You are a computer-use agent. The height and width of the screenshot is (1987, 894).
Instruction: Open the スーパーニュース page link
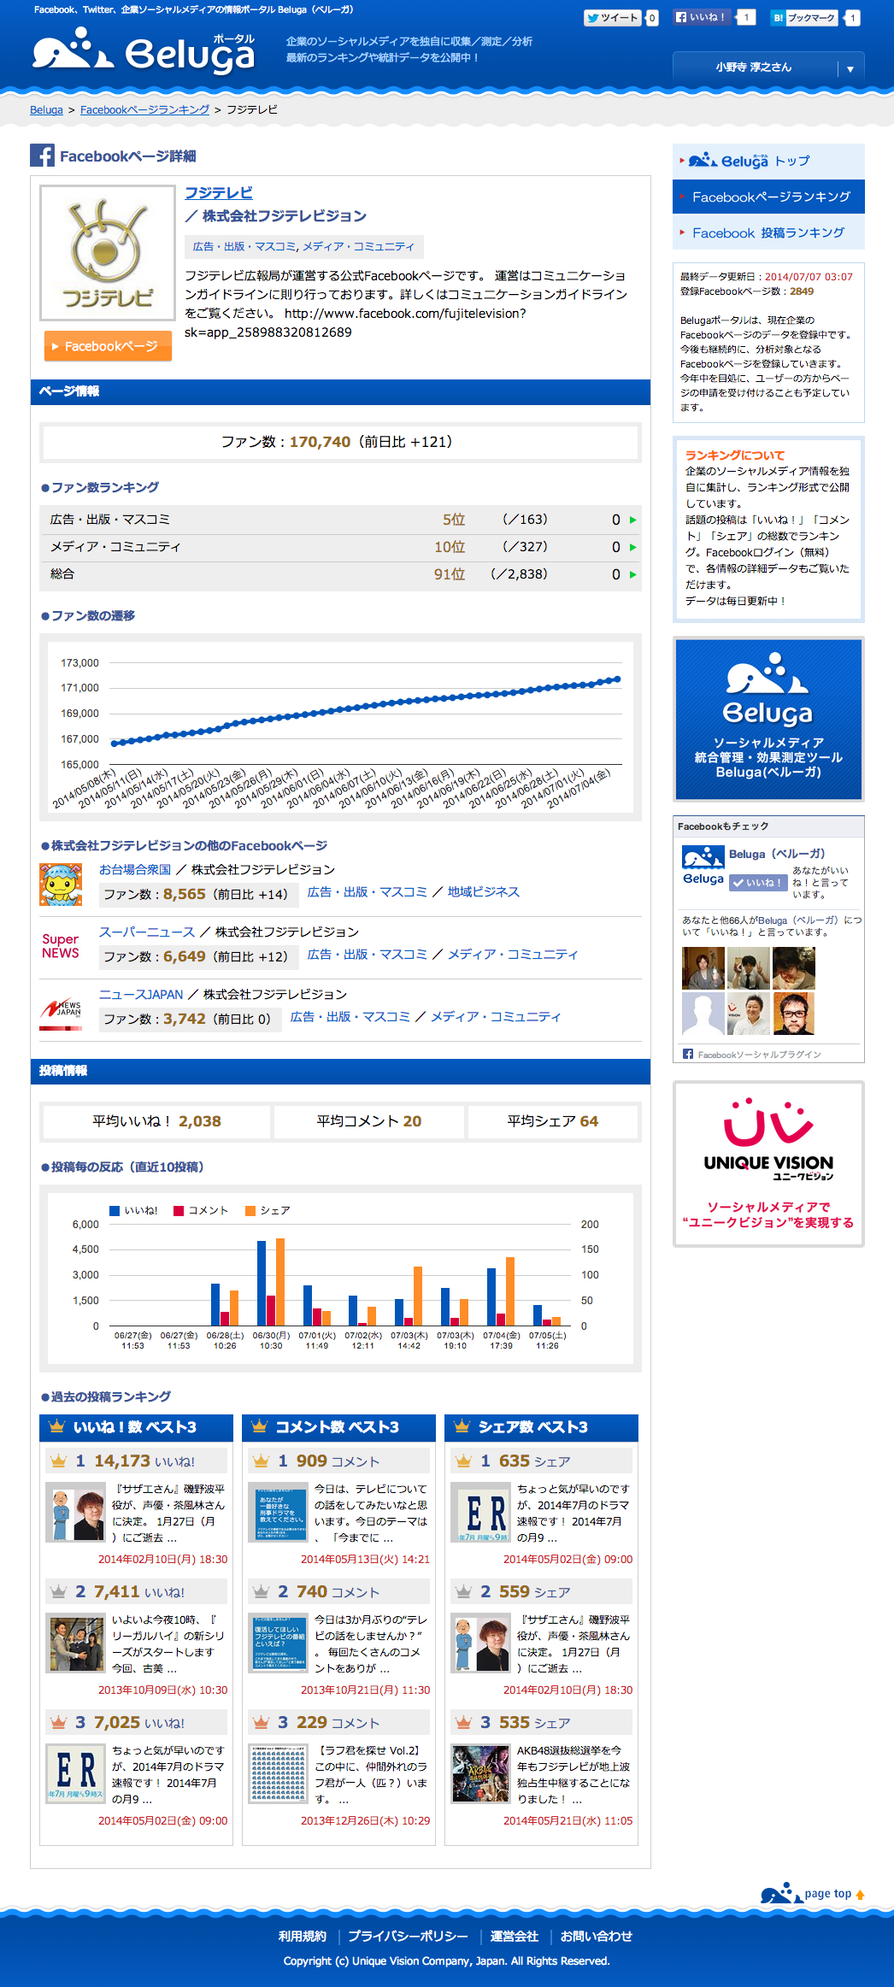[147, 932]
